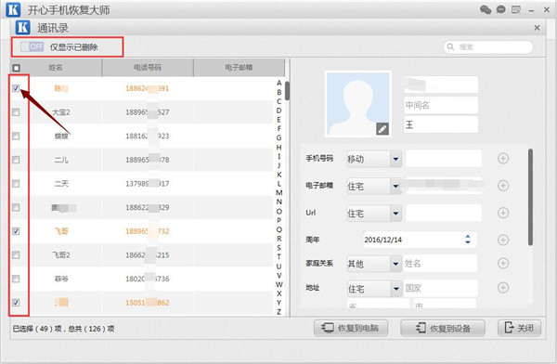Click the message board icon in title bar
The height and width of the screenshot is (364, 557).
pyautogui.click(x=516, y=9)
